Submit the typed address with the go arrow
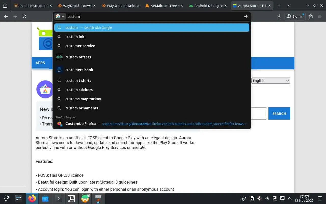The width and height of the screenshot is (326, 204). 246,16
